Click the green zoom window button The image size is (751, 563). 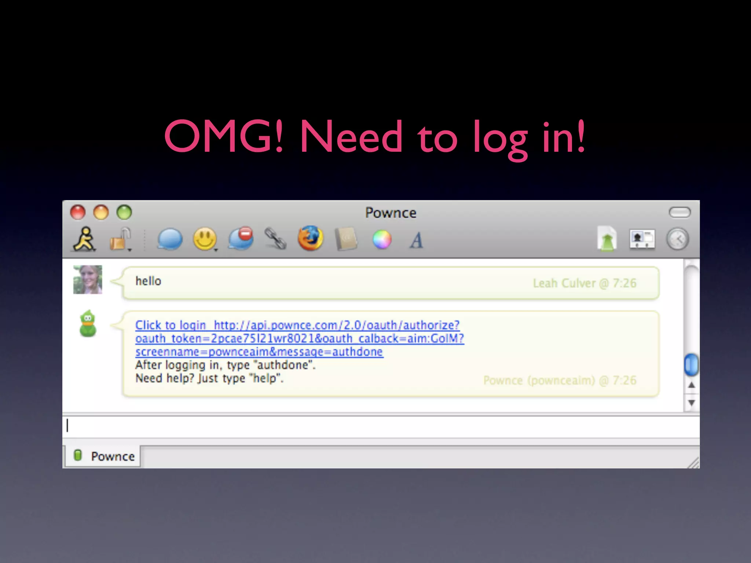[124, 212]
